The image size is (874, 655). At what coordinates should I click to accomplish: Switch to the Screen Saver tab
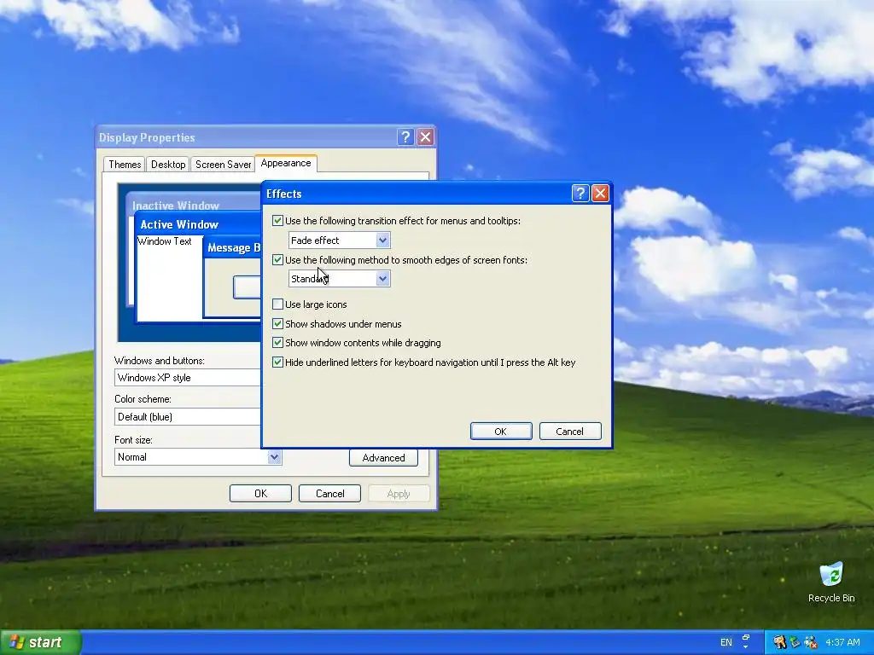(x=223, y=165)
